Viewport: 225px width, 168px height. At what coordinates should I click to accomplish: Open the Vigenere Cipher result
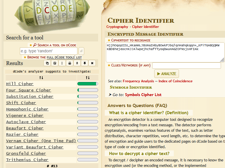point(25,115)
